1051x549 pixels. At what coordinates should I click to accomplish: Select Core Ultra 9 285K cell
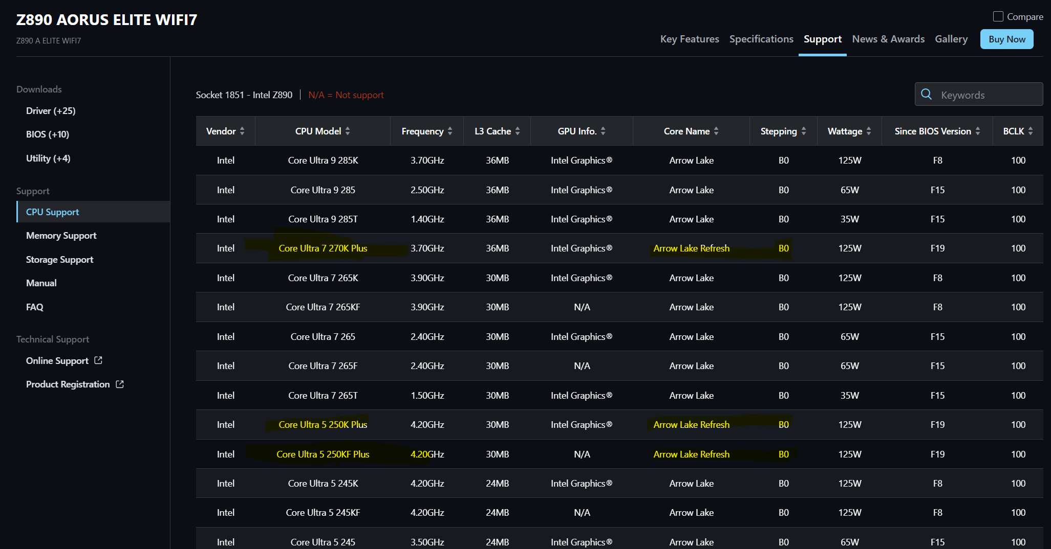pos(323,160)
